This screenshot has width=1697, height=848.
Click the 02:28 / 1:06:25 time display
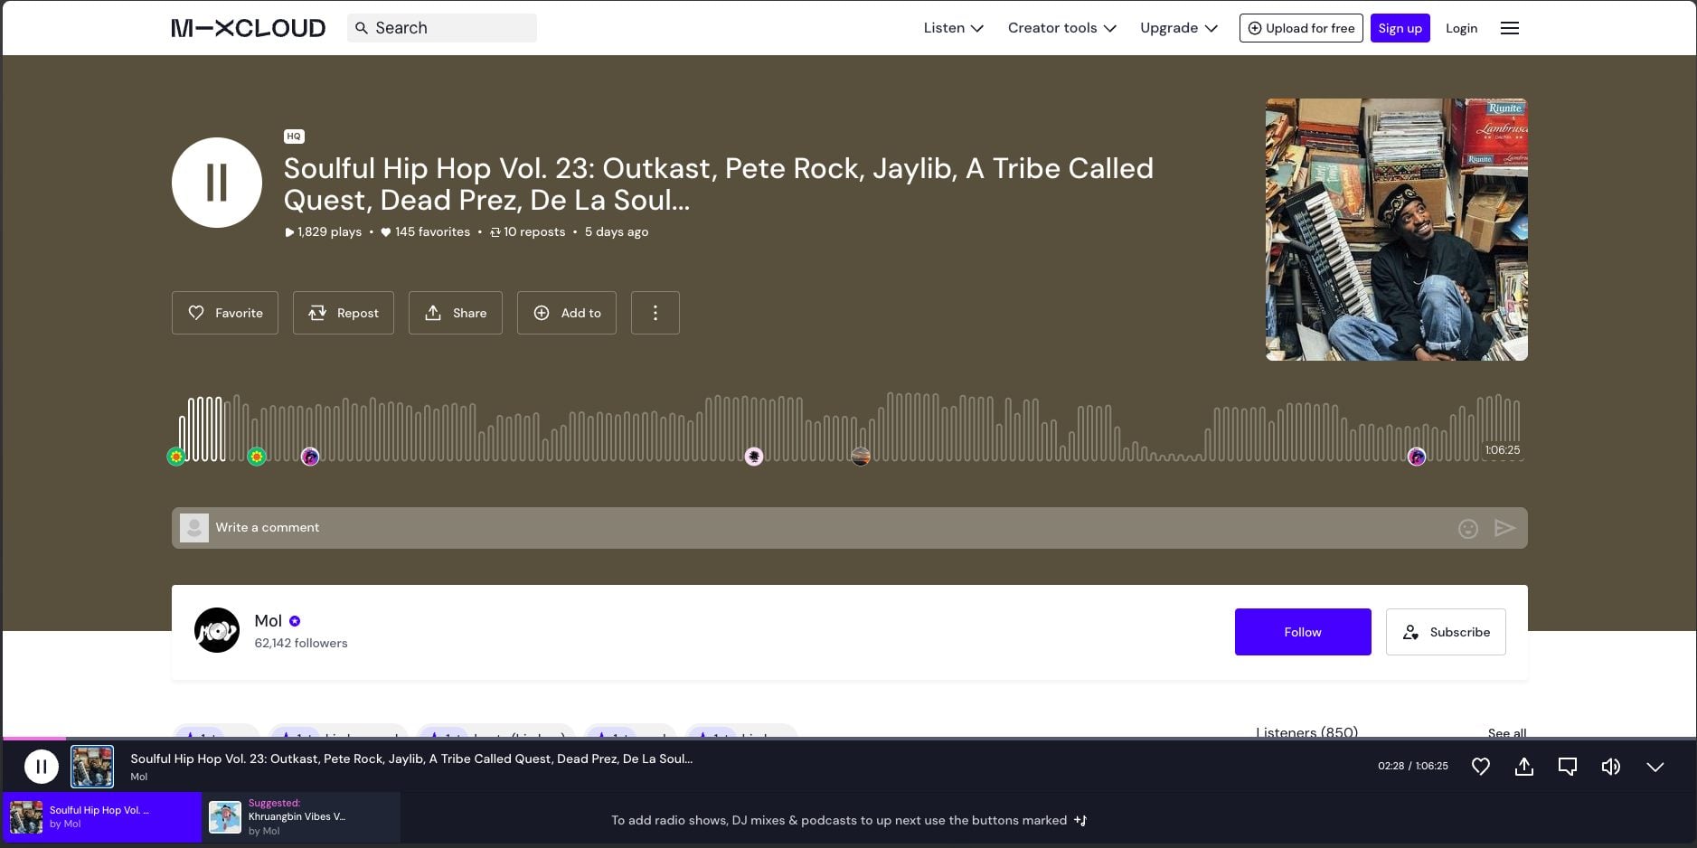tap(1413, 766)
